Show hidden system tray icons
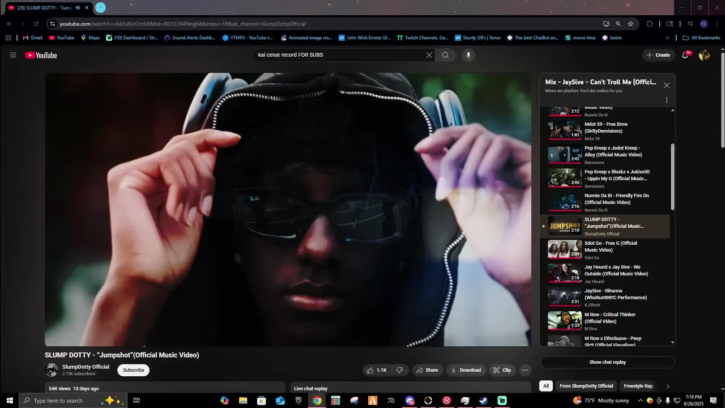Screen dimensions: 725x408 click(640, 401)
